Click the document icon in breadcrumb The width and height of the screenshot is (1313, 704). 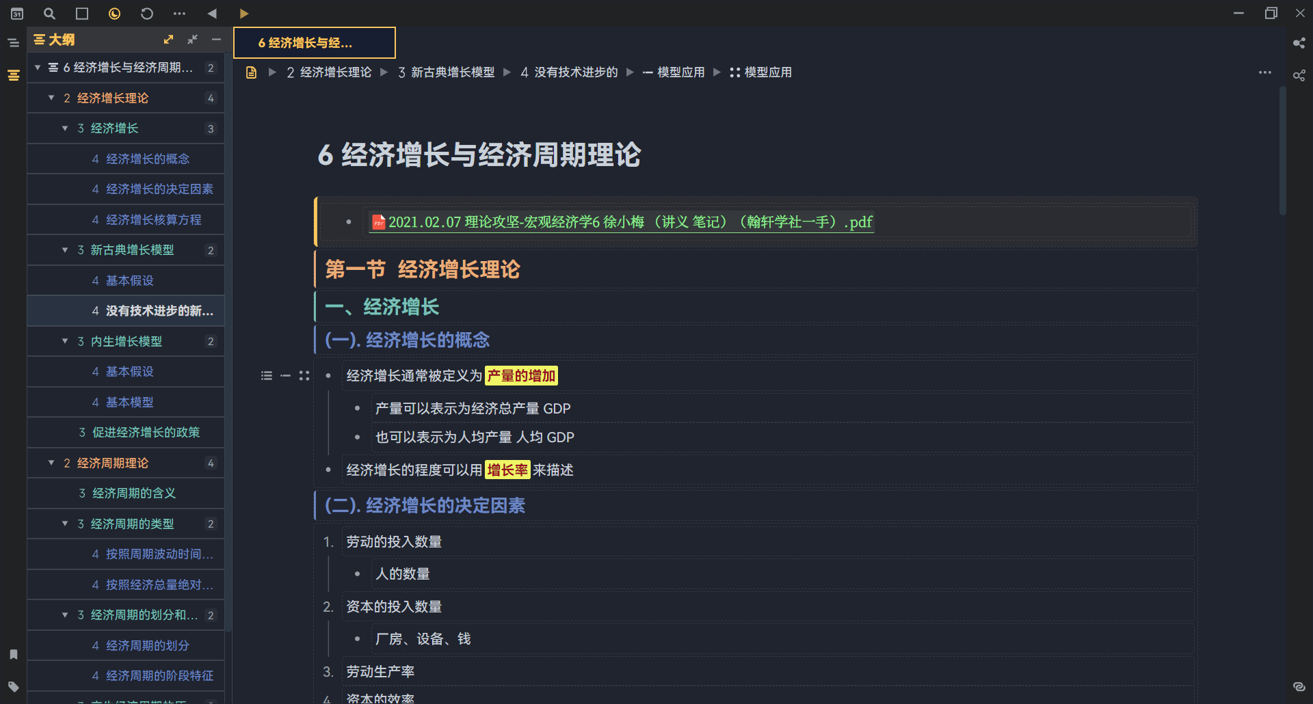[251, 72]
